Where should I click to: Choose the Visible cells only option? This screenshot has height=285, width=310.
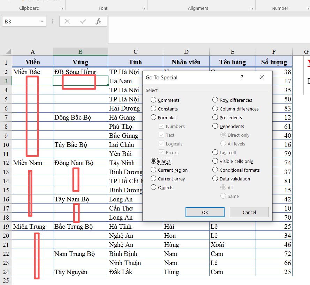pos(215,161)
